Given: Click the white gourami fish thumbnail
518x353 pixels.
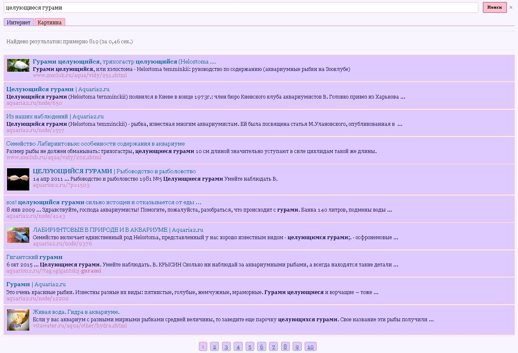Looking at the screenshot, I should pos(18,65).
